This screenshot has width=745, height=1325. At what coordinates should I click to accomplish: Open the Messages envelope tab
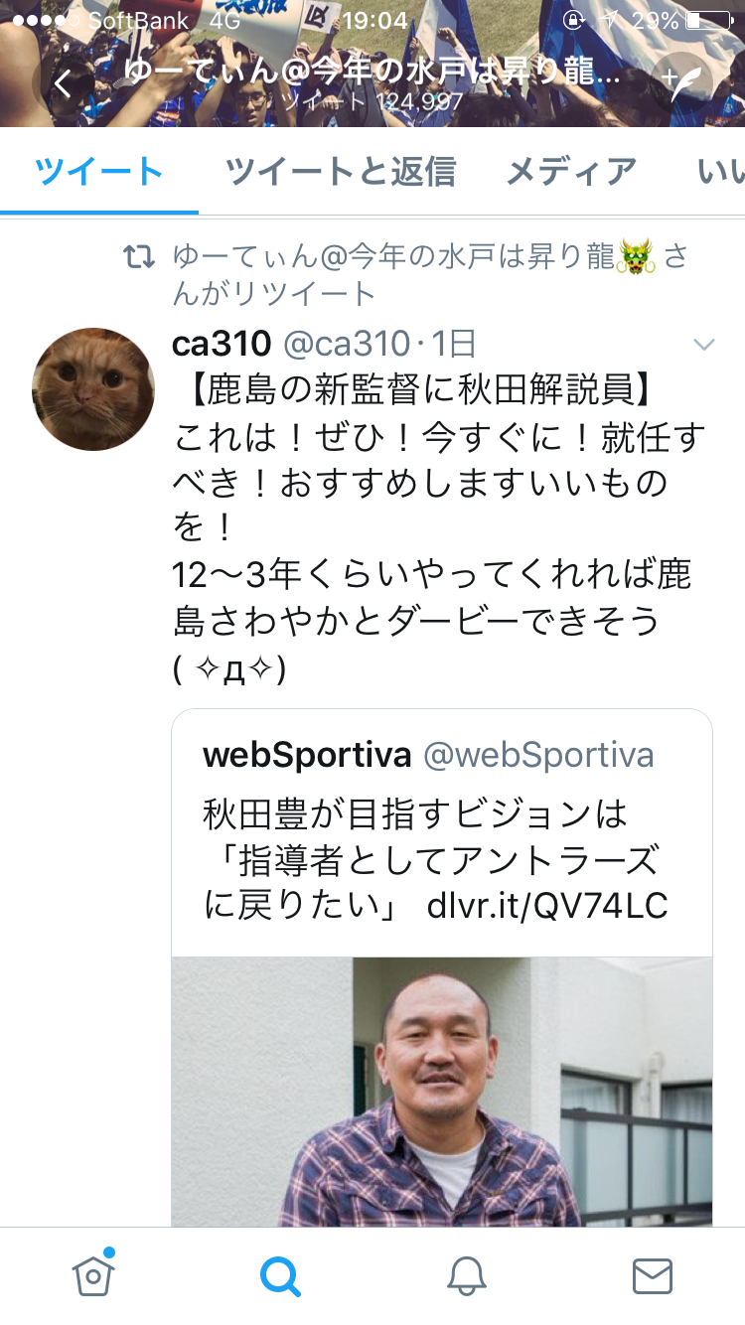(653, 1275)
